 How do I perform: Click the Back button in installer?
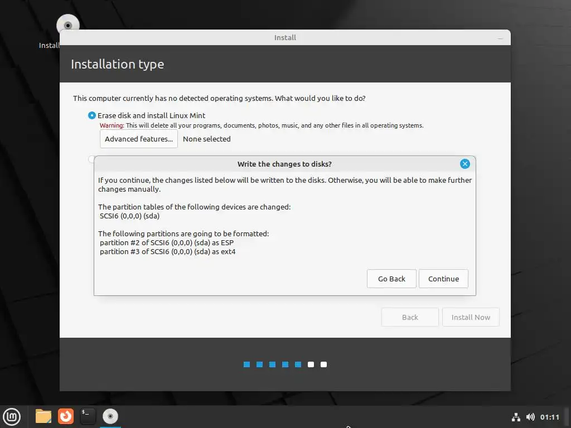click(410, 317)
